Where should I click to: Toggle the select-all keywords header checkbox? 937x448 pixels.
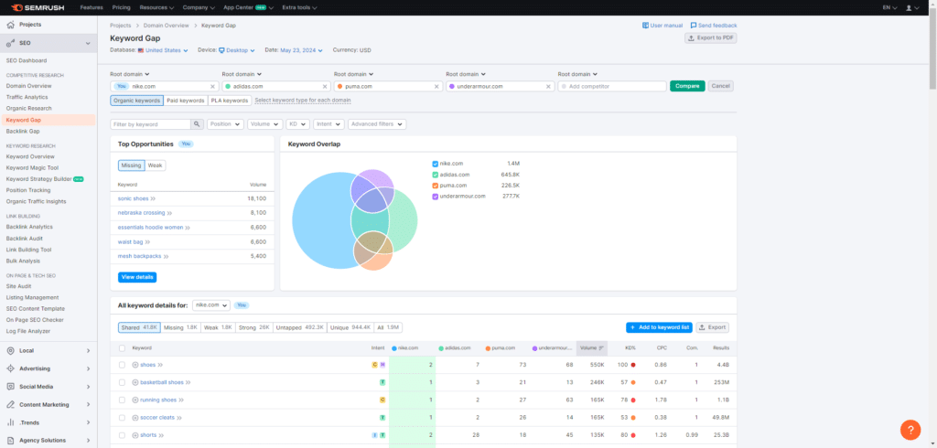point(123,347)
